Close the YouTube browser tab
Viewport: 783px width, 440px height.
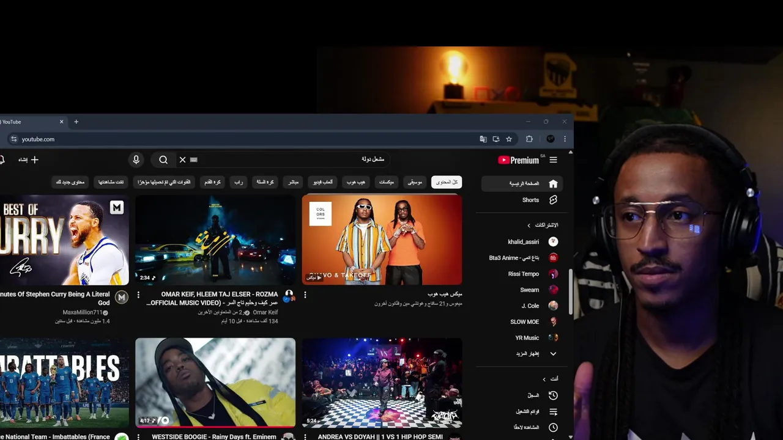click(61, 122)
